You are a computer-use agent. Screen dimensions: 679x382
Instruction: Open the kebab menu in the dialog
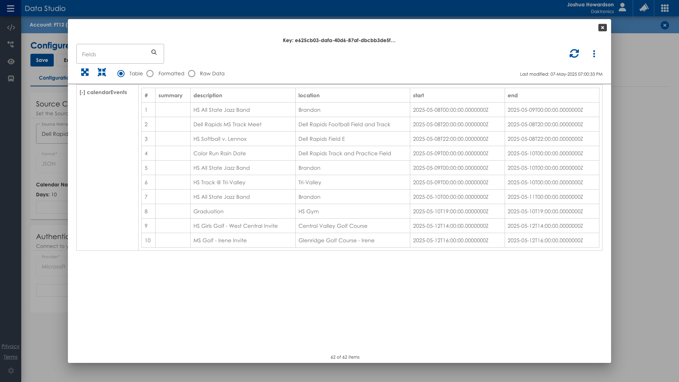point(594,53)
